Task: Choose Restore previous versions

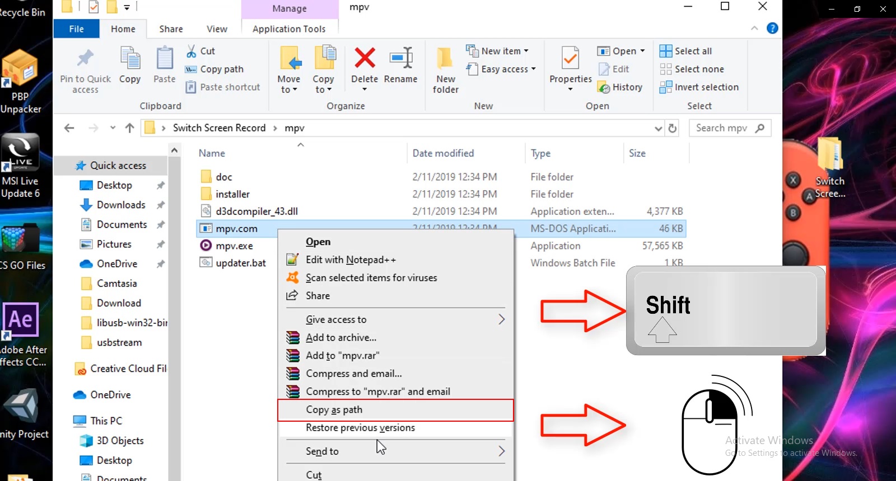Action: click(396, 428)
